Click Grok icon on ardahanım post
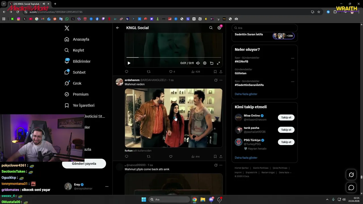Image resolution: width=363 pixels, height=204 pixels. click(x=216, y=80)
